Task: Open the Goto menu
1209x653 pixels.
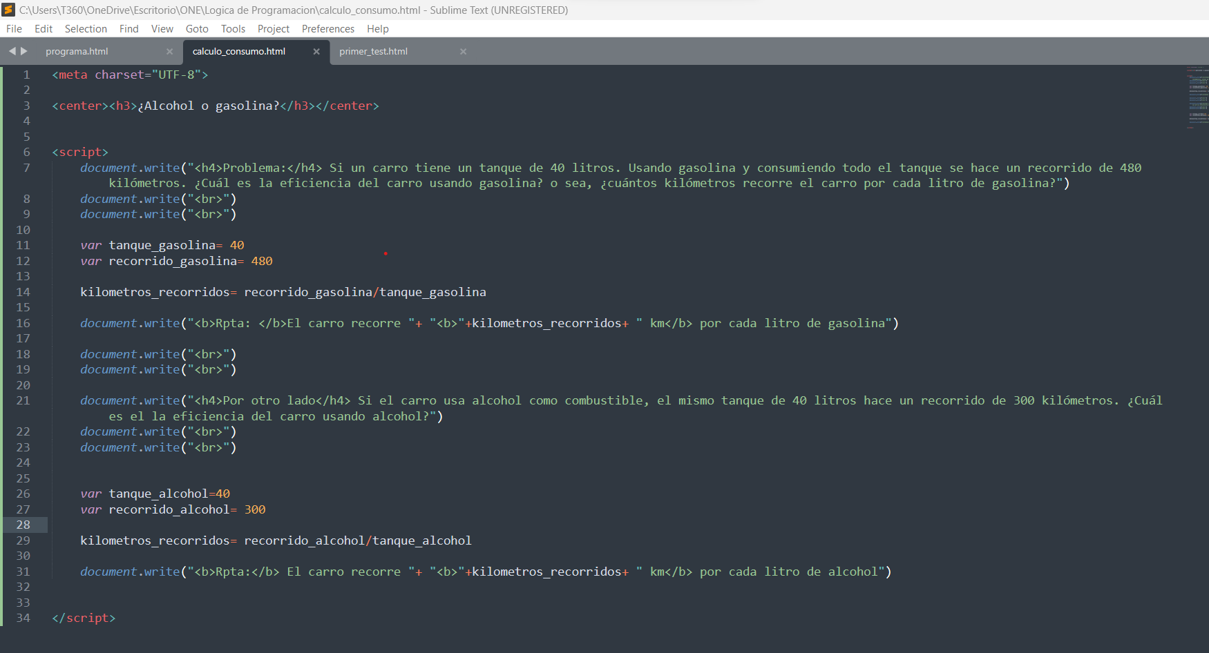Action: [x=197, y=29]
